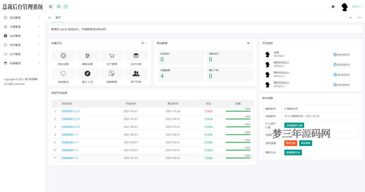Image resolution: width=365 pixels, height=192 pixels.
Task: Click the 购买正版 button
Action: (291, 143)
